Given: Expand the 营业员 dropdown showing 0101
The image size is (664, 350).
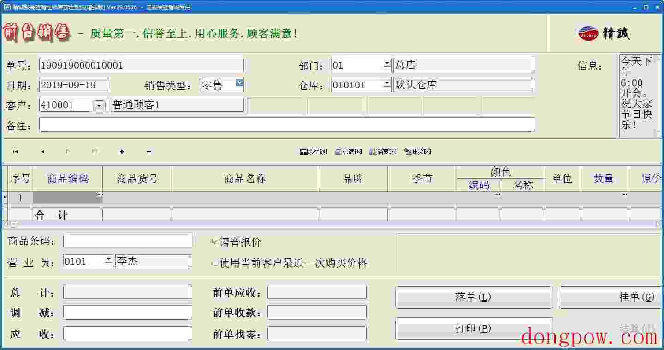Looking at the screenshot, I should 108,261.
